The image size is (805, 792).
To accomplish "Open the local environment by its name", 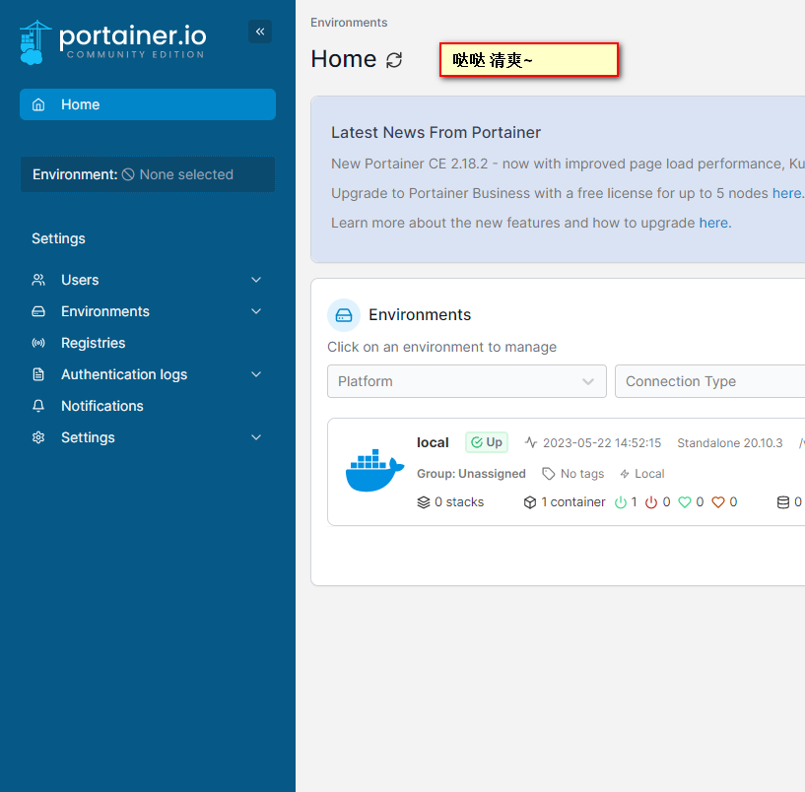I will pyautogui.click(x=433, y=442).
